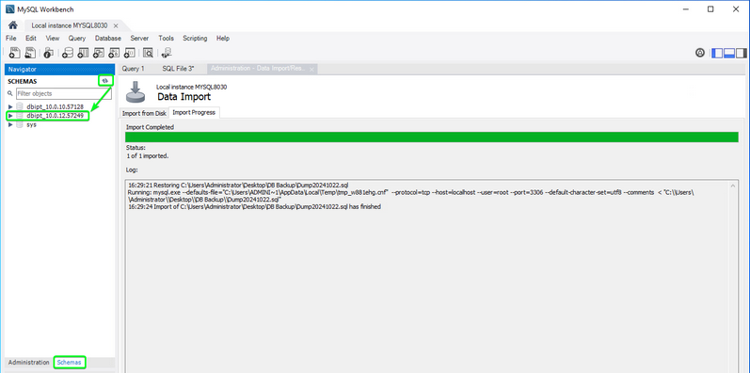Switch navigator to the Schemas tab
The width and height of the screenshot is (750, 373).
[70, 363]
